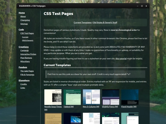Click the Current Templates section heading

point(57,65)
